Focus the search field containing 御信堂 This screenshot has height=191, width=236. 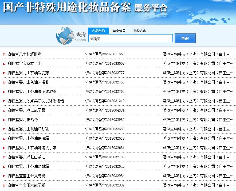(130, 38)
